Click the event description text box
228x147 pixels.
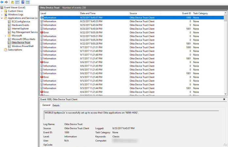coord(131,115)
